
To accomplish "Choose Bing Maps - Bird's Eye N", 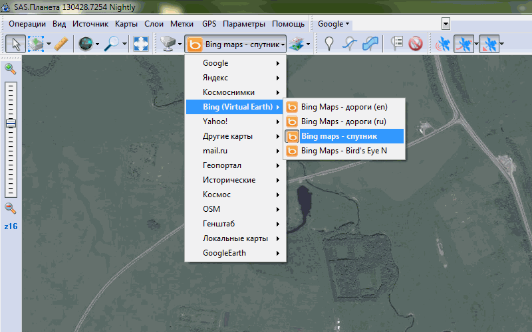I will [343, 151].
